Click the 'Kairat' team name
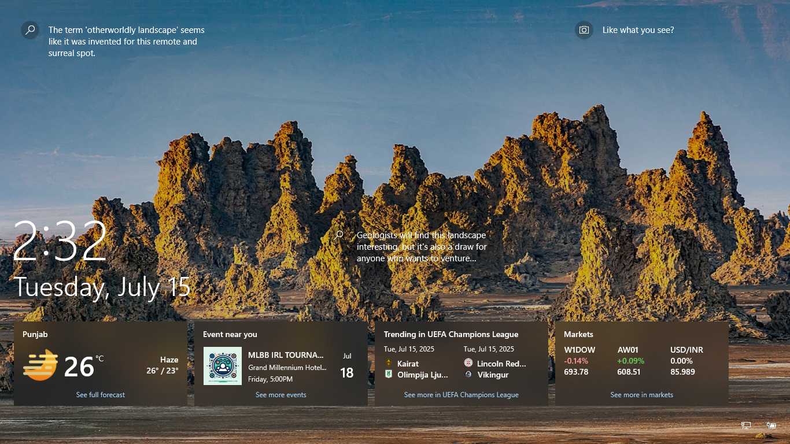 coord(408,364)
